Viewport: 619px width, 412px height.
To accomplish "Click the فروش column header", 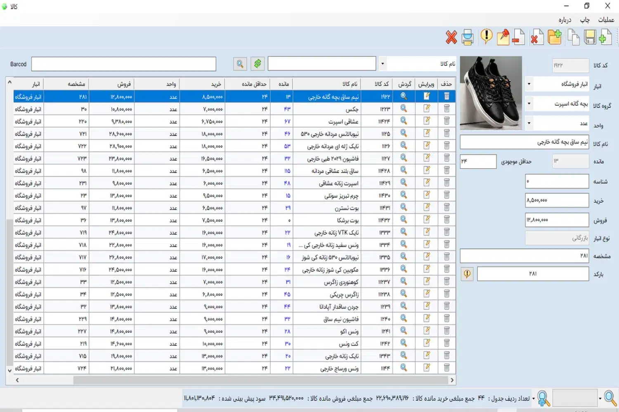I will click(124, 84).
